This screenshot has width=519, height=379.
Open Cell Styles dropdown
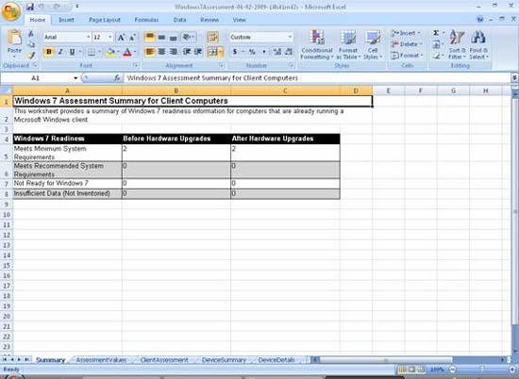373,44
